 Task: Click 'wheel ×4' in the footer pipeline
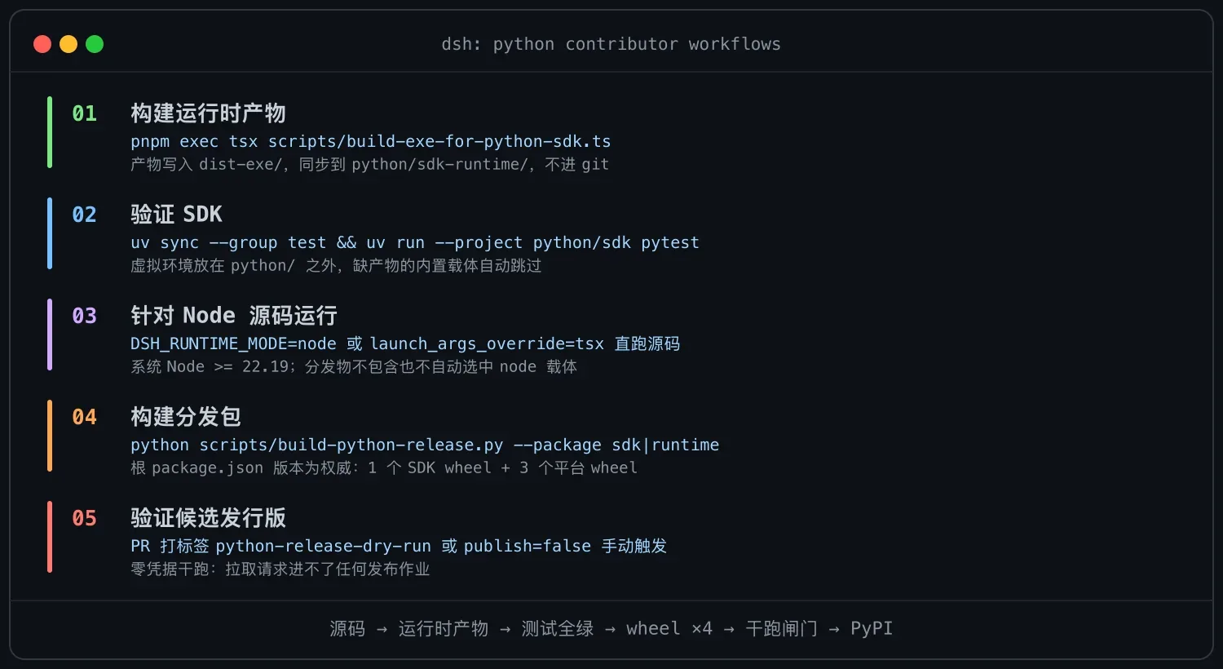click(669, 628)
